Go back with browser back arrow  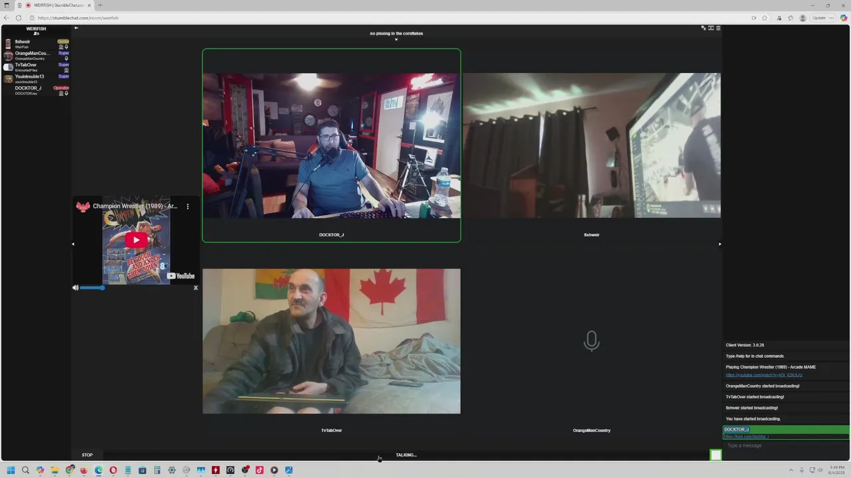click(x=7, y=18)
